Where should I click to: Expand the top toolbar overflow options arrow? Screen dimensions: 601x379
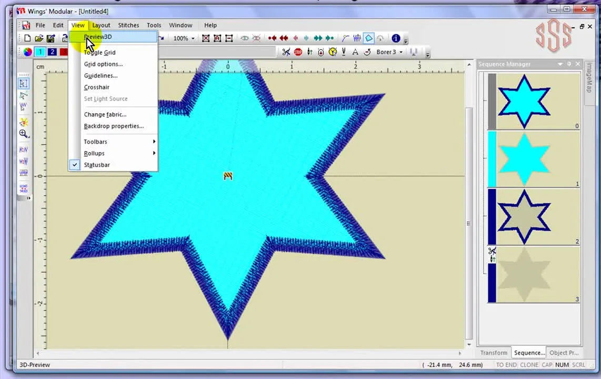point(406,40)
